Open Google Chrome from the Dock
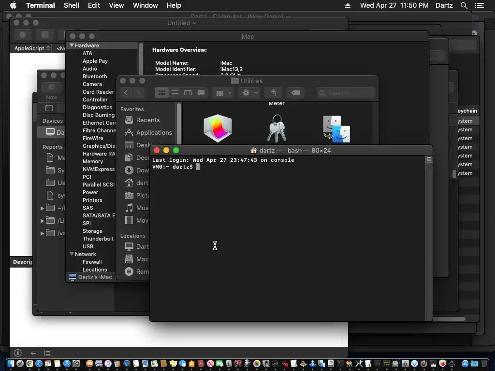Image resolution: width=495 pixels, height=371 pixels. tap(29, 363)
